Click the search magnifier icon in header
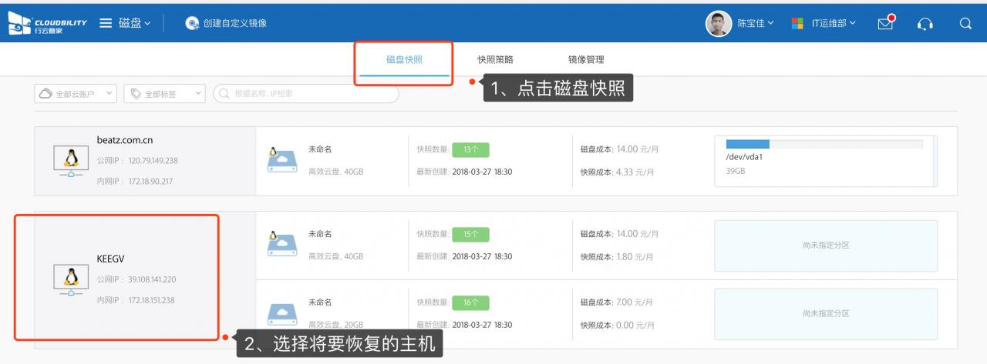Image resolution: width=987 pixels, height=364 pixels. pos(965,24)
